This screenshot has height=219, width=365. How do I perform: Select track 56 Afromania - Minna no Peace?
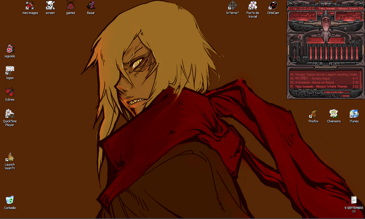click(x=324, y=82)
